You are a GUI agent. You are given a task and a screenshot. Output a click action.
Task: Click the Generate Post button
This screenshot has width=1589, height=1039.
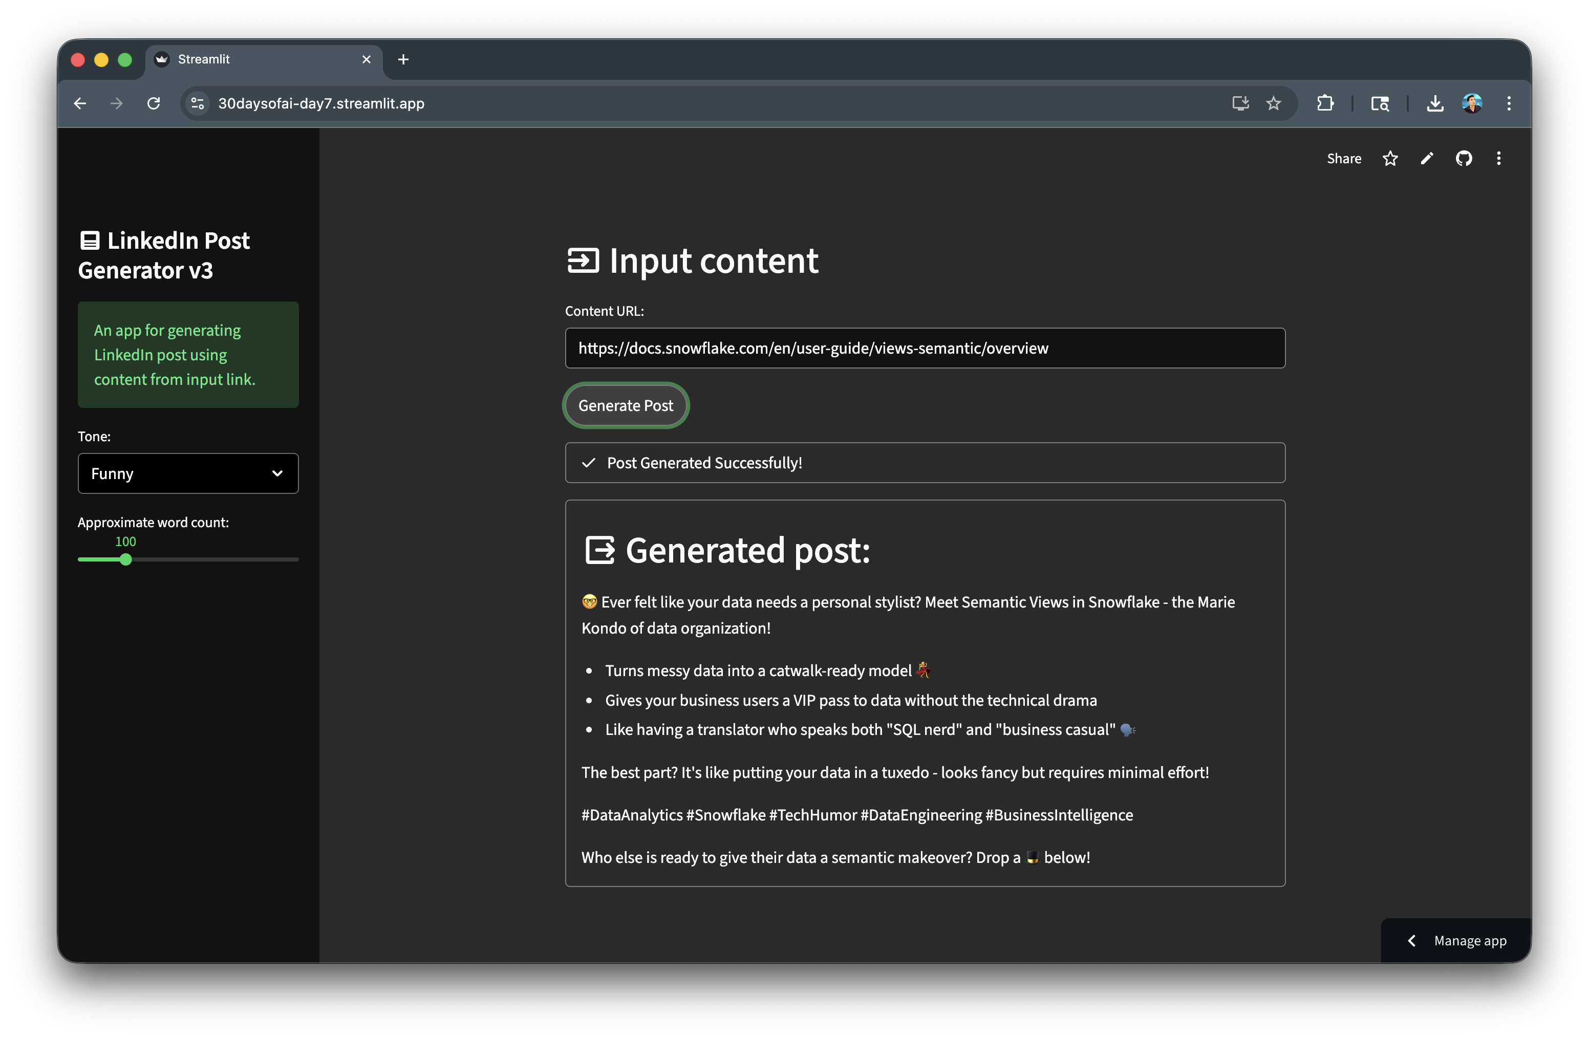(626, 406)
